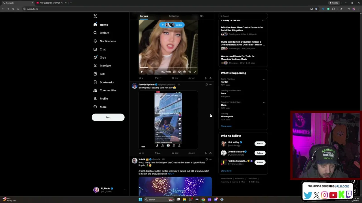Open Lists in the sidebar
This screenshot has width=362, height=203.
99,74
